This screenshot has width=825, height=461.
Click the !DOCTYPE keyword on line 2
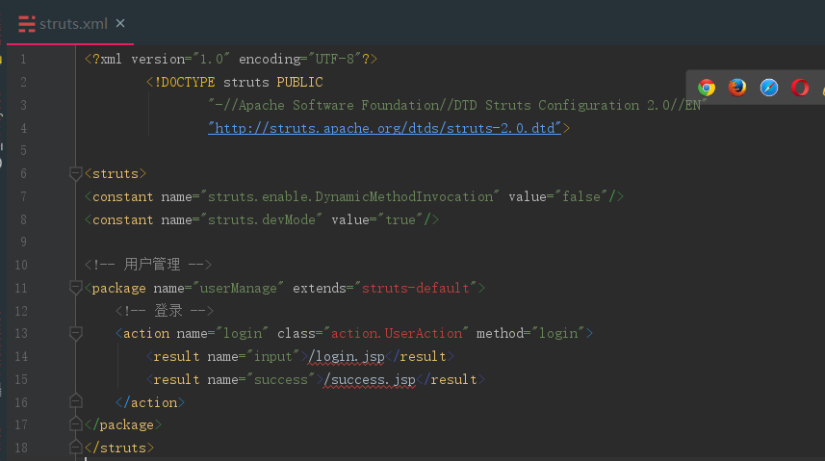(185, 82)
